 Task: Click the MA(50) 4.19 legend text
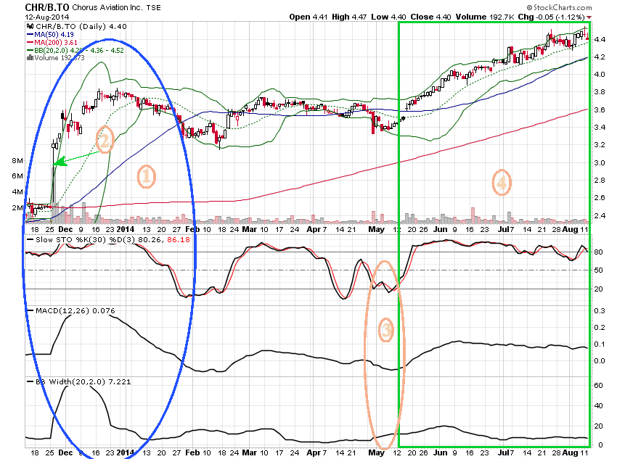pos(54,35)
